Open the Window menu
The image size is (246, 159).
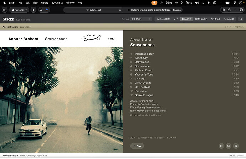70,2
